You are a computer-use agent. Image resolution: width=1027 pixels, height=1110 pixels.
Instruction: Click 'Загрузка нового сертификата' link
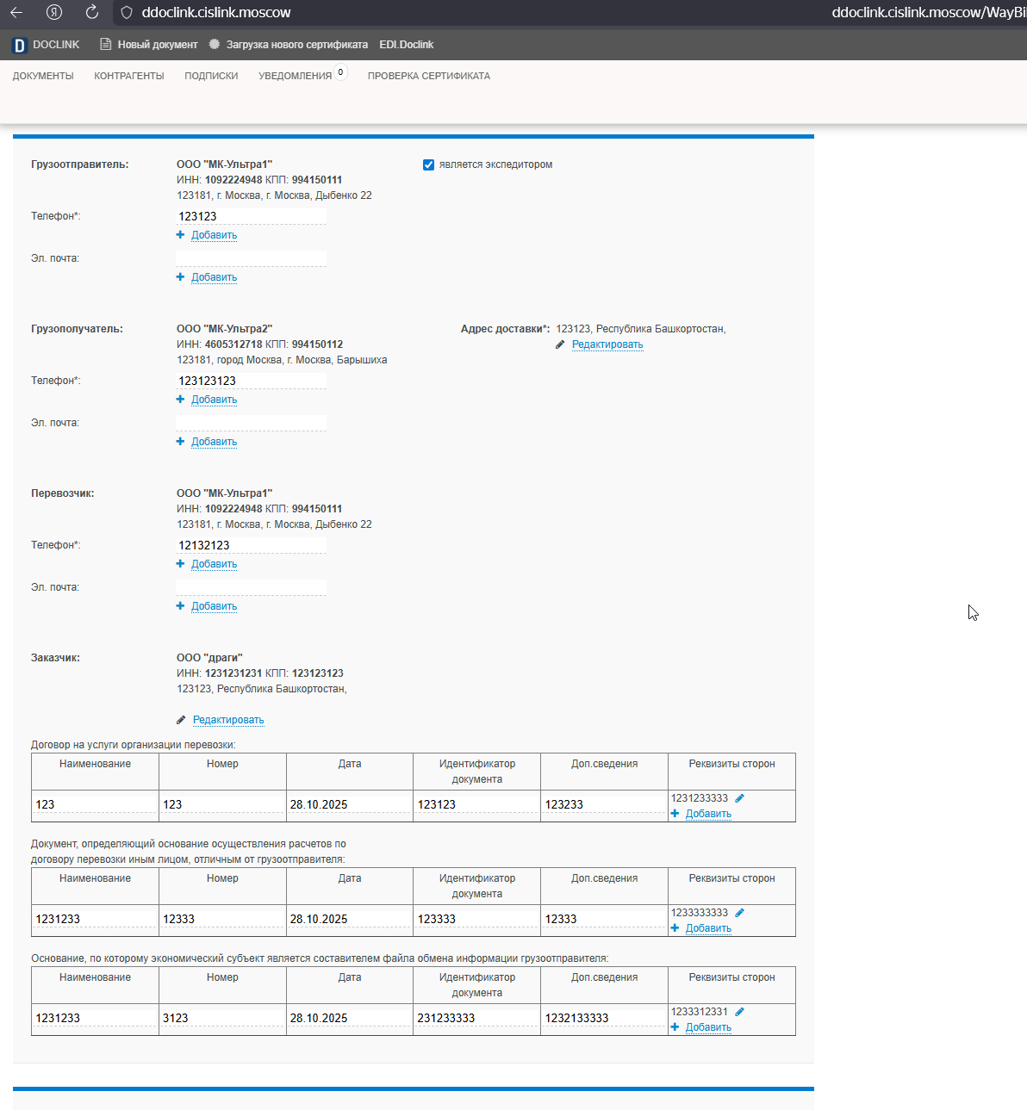[x=297, y=45]
